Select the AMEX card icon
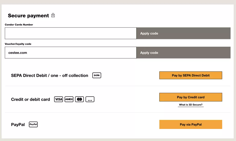Screen dimensions: 236x141 pos(69,99)
